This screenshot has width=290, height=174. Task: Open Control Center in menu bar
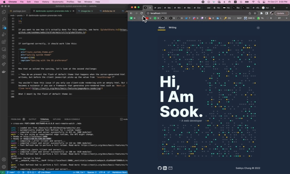click(x=264, y=2)
